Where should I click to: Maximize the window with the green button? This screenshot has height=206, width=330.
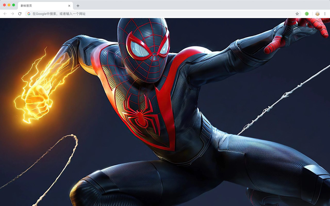coord(14,5)
